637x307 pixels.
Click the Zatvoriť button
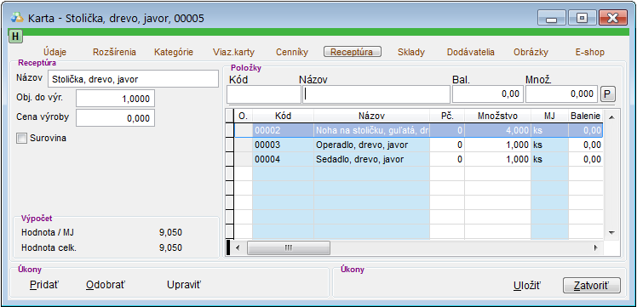point(592,286)
